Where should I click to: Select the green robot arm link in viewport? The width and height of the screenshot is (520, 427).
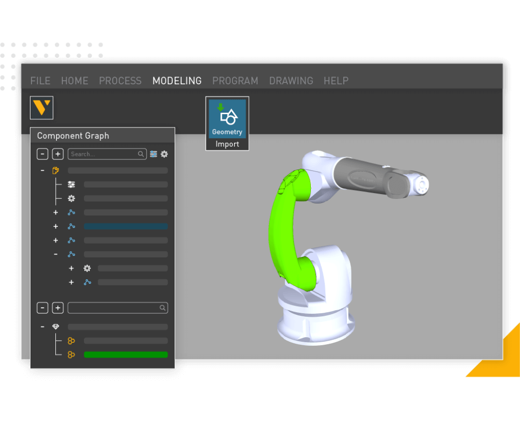(282, 229)
